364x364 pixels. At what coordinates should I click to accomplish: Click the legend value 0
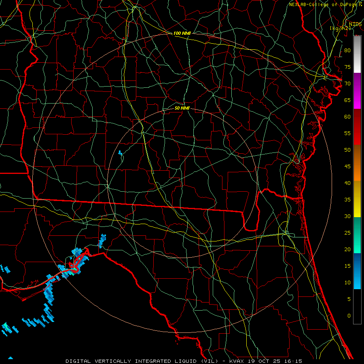click(x=349, y=316)
